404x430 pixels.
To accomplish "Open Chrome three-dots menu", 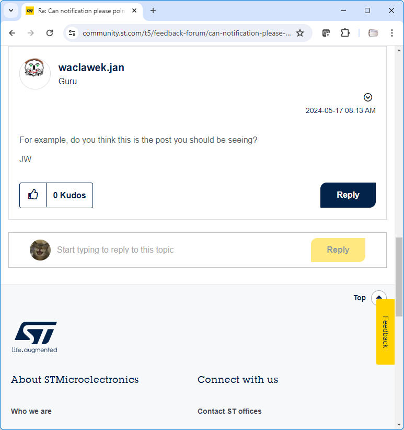I will click(x=391, y=33).
